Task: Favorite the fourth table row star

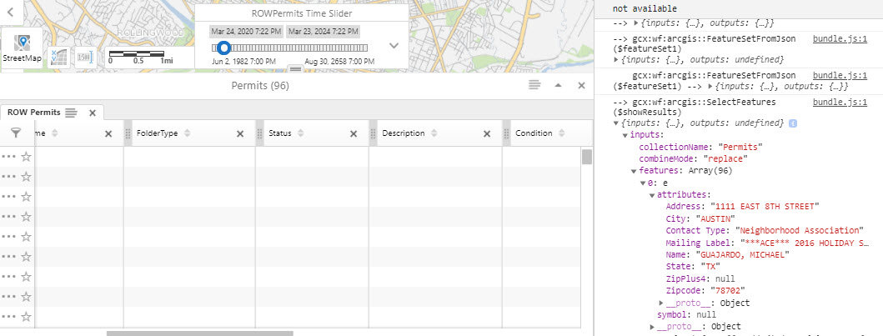Action: pos(26,216)
